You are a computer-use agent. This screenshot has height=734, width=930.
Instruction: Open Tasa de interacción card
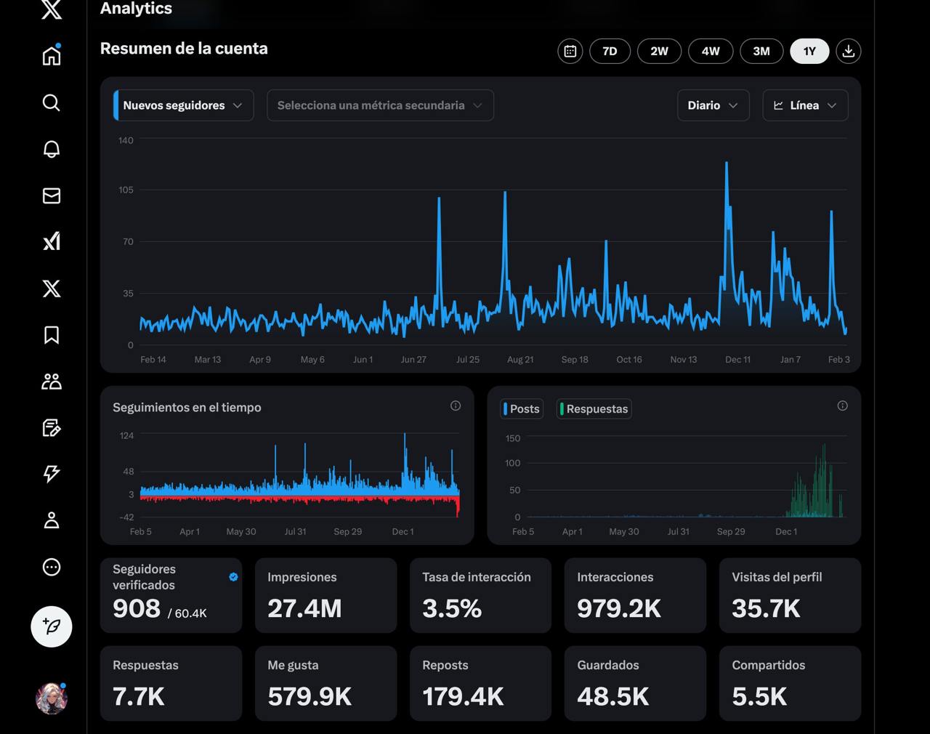coord(481,595)
